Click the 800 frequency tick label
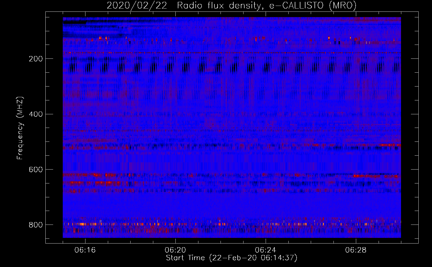Image resolution: width=432 pixels, height=267 pixels. [x=36, y=225]
